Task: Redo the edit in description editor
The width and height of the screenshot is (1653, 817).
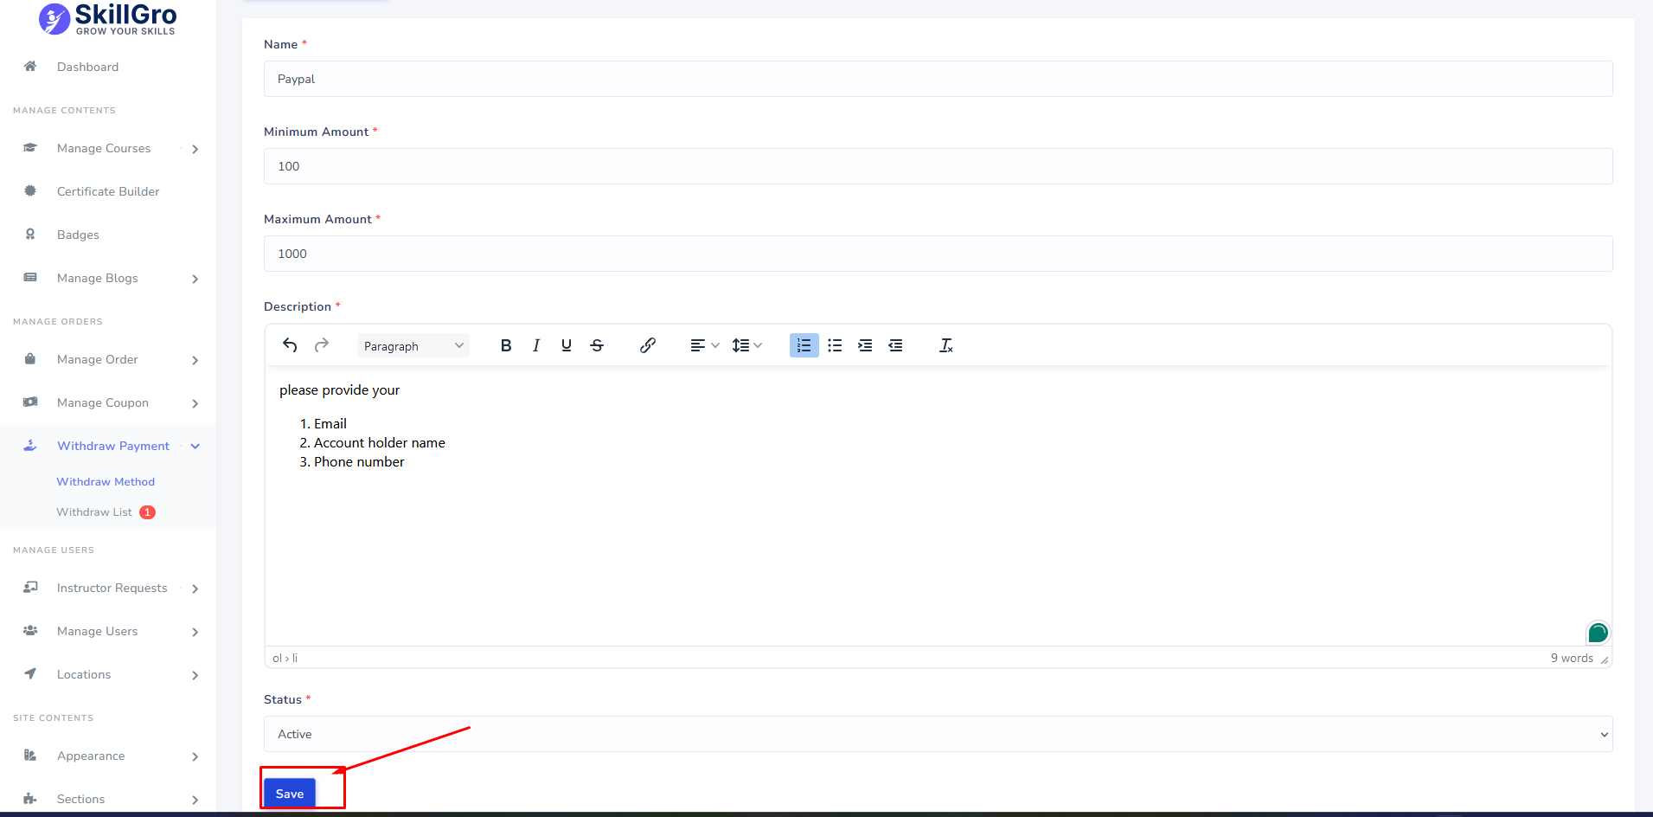Action: pos(322,345)
